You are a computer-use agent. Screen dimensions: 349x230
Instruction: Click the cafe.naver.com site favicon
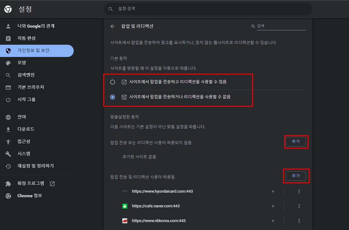point(124,206)
